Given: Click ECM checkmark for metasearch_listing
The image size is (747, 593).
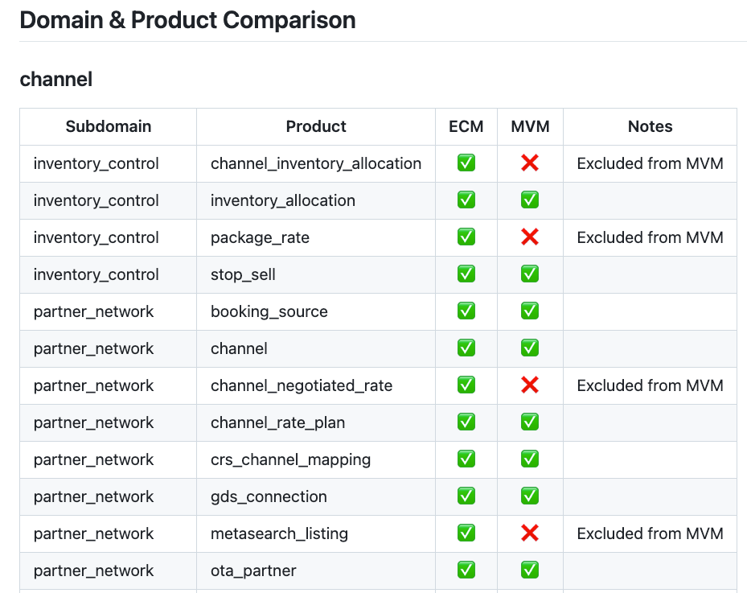Looking at the screenshot, I should click(466, 533).
